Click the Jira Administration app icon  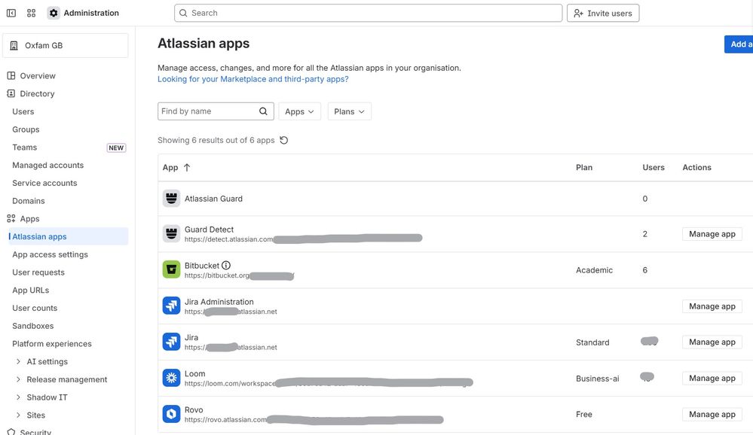(x=171, y=306)
